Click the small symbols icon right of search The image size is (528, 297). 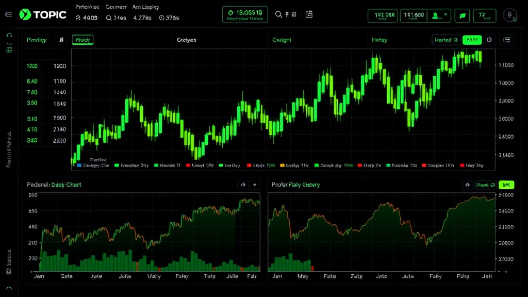291,14
